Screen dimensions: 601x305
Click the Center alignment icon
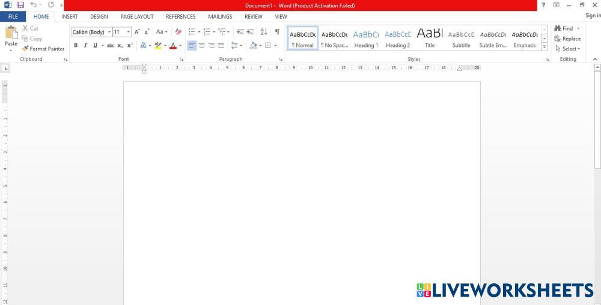(201, 45)
